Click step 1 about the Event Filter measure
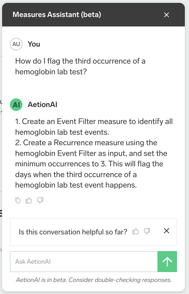The image size is (189, 294). pyautogui.click(x=94, y=127)
